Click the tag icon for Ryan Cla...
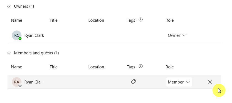The height and width of the screenshot is (103, 232). [x=133, y=82]
